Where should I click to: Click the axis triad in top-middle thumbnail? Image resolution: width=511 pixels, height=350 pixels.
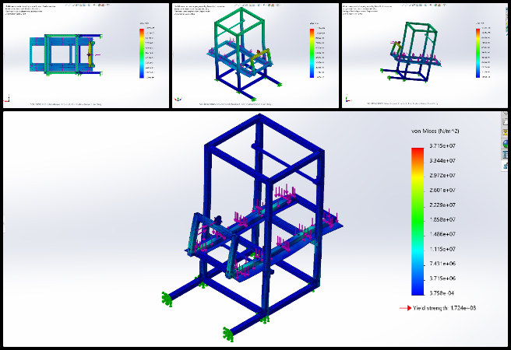coord(178,99)
